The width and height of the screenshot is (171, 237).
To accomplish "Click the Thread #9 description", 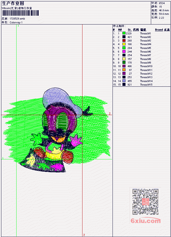I will pyautogui.click(x=145, y=63).
